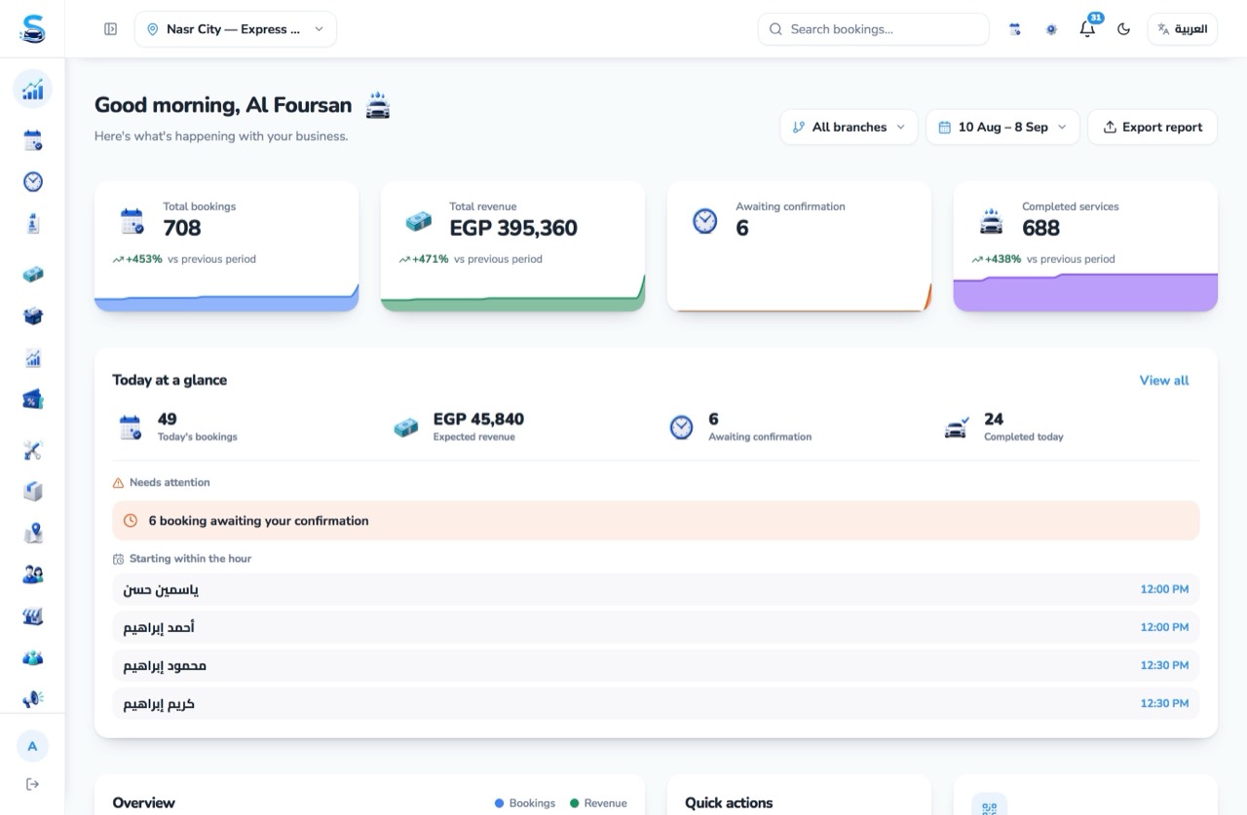This screenshot has width=1247, height=815.
Task: Open the package box sidebar icon
Action: 32,491
